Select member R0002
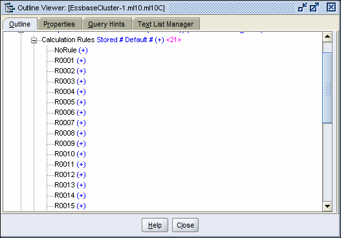The image size is (341, 238). 70,71
